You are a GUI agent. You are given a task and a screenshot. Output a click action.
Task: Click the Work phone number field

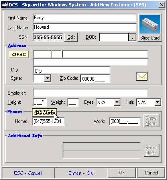tap(125, 121)
